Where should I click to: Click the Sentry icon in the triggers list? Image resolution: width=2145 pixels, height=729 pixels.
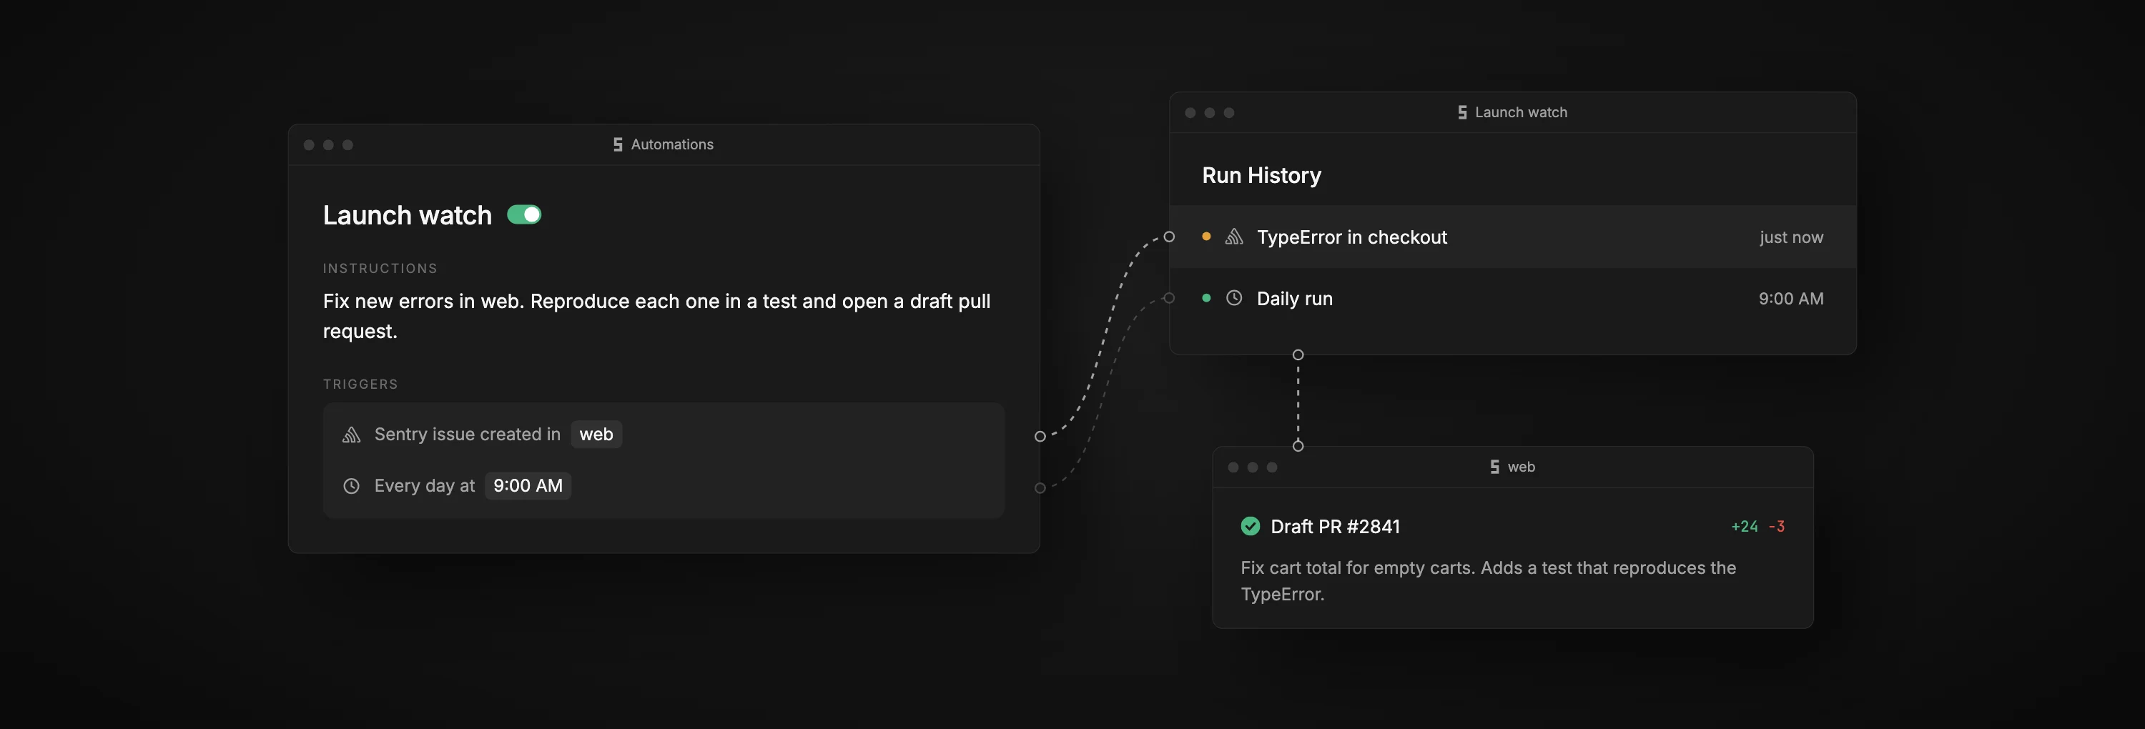(351, 435)
